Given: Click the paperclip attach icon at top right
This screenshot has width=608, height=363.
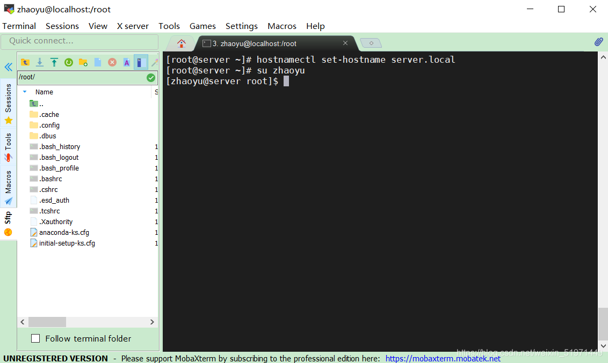Looking at the screenshot, I should coord(599,42).
